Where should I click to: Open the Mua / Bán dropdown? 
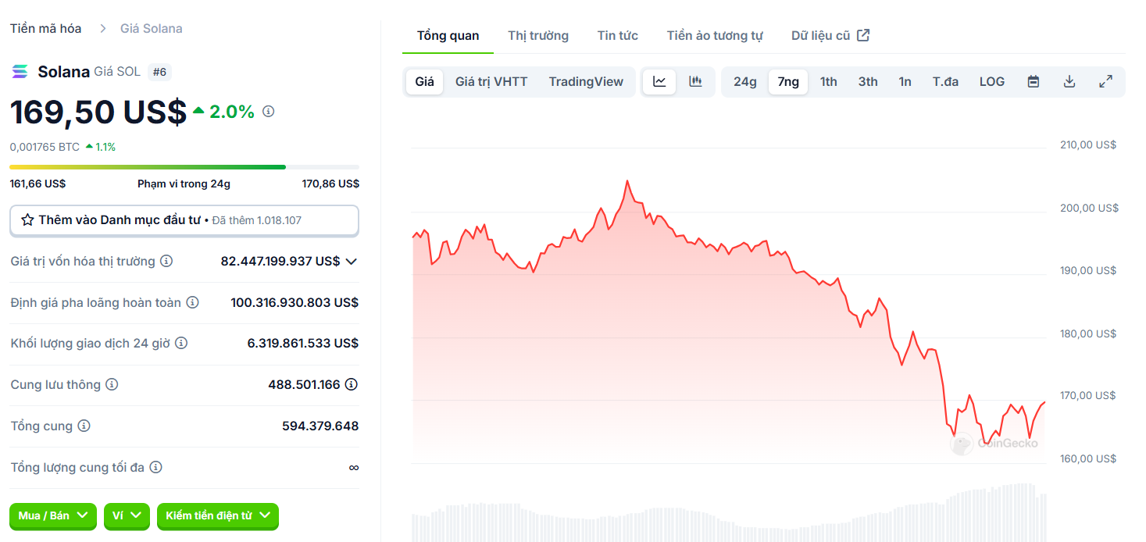point(52,516)
